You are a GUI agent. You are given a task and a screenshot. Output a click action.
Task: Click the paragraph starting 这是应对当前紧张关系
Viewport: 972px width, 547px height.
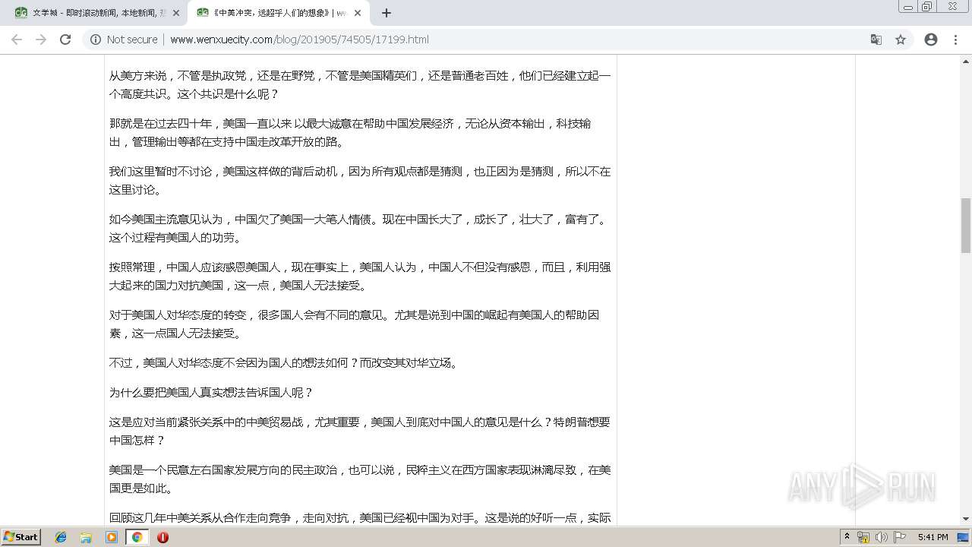pos(360,431)
